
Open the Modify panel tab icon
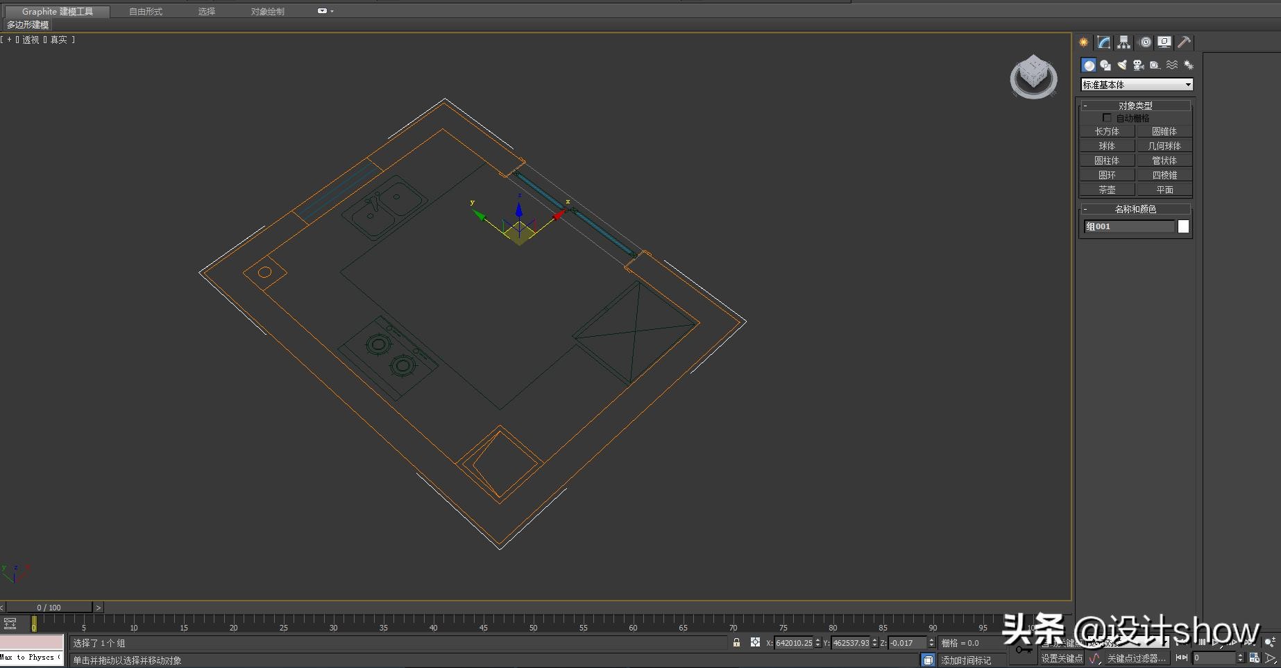(1103, 42)
